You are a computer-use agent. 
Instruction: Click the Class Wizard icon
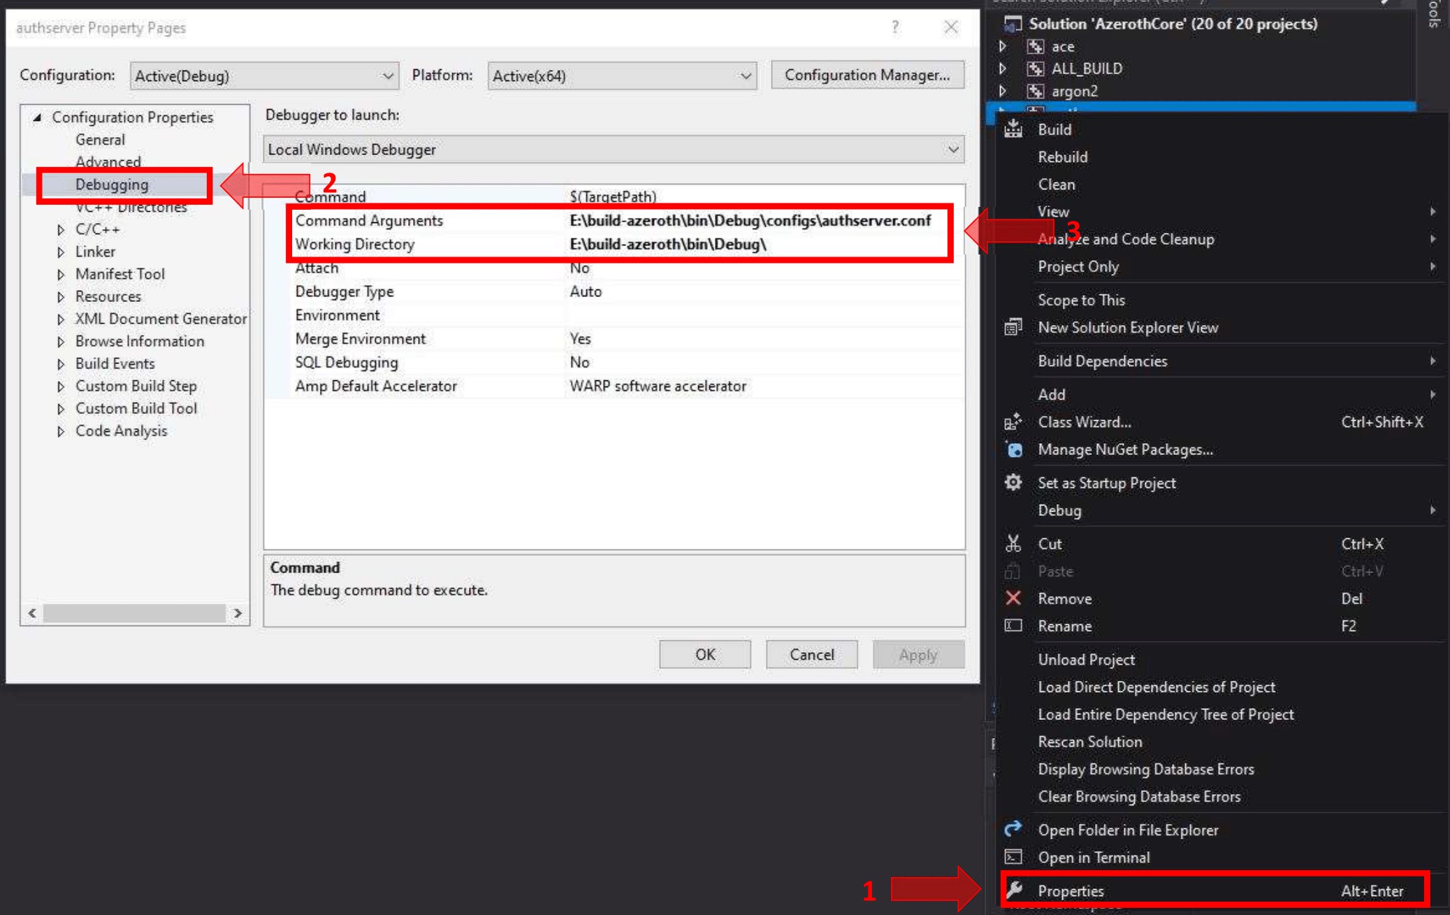point(1013,422)
